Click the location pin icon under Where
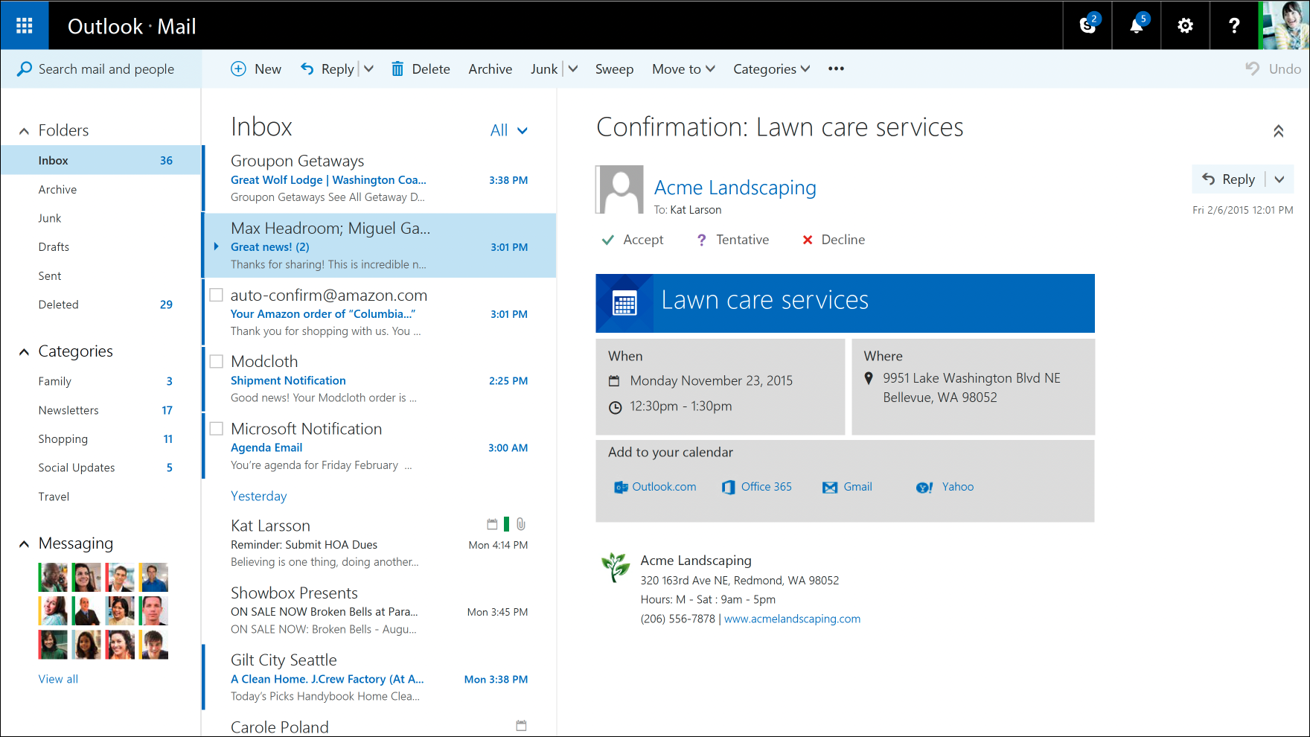 coord(869,378)
